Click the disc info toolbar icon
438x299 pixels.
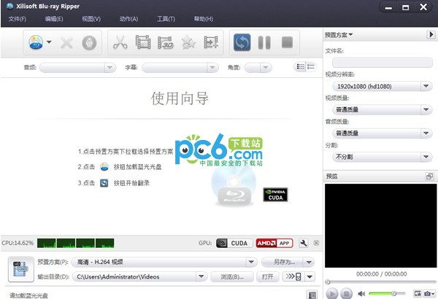(x=89, y=43)
